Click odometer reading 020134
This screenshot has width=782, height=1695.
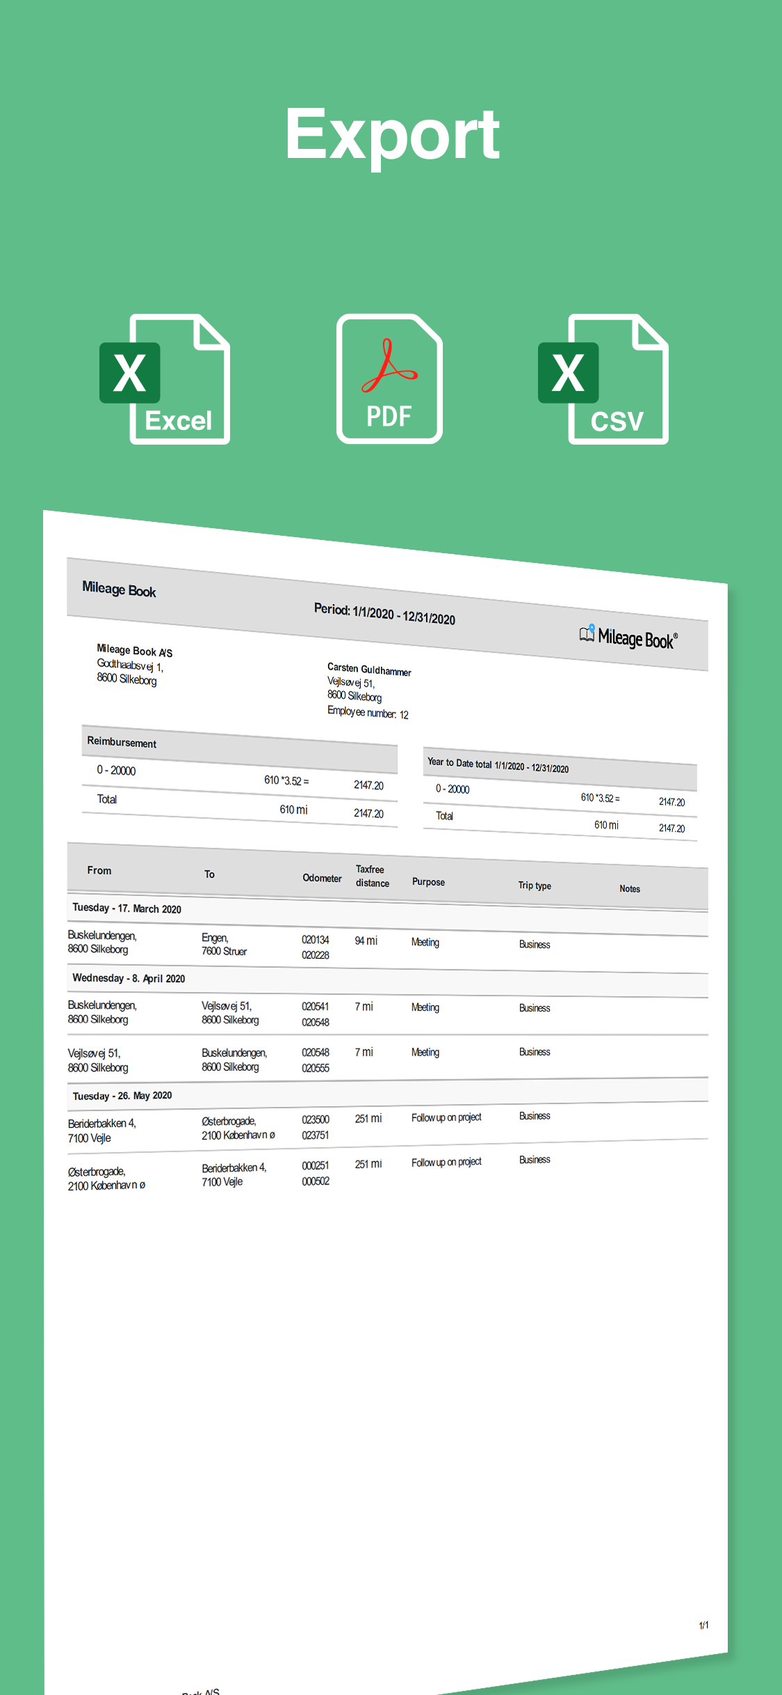pos(315,939)
